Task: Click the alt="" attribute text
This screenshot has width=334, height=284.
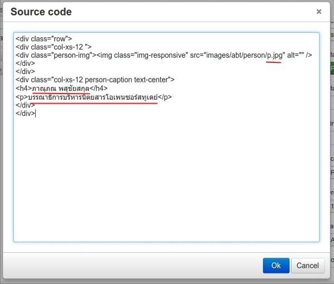Action: (295, 55)
